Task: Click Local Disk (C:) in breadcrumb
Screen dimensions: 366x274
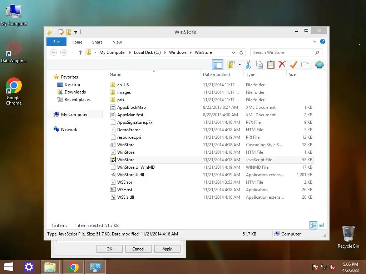Action: tap(147, 52)
